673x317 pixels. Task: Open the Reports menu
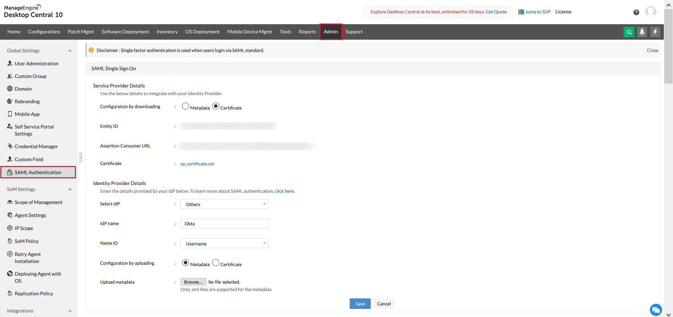[308, 32]
